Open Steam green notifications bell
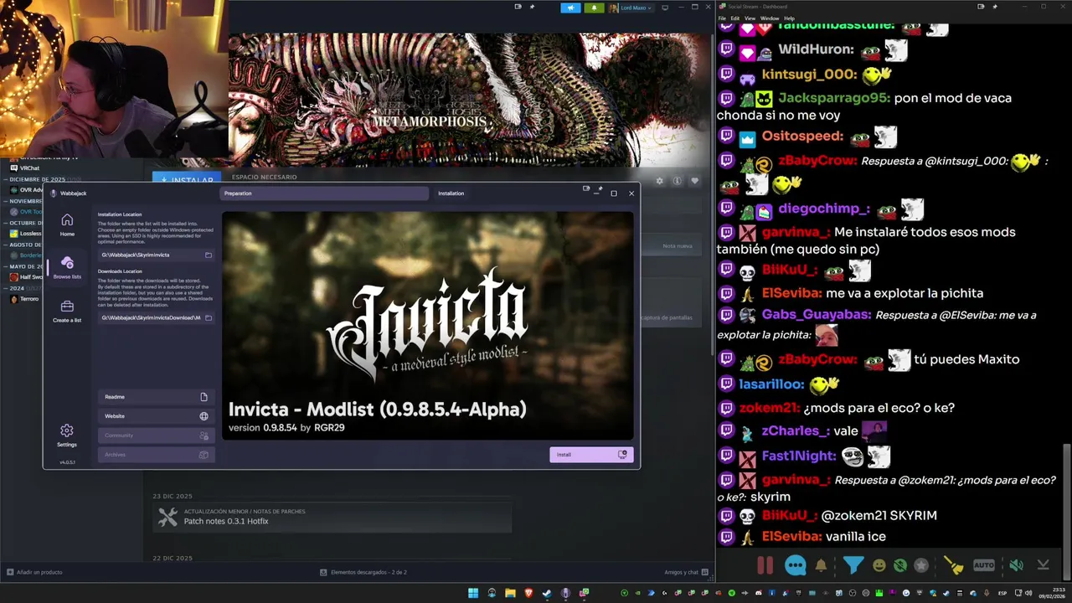 tap(594, 8)
